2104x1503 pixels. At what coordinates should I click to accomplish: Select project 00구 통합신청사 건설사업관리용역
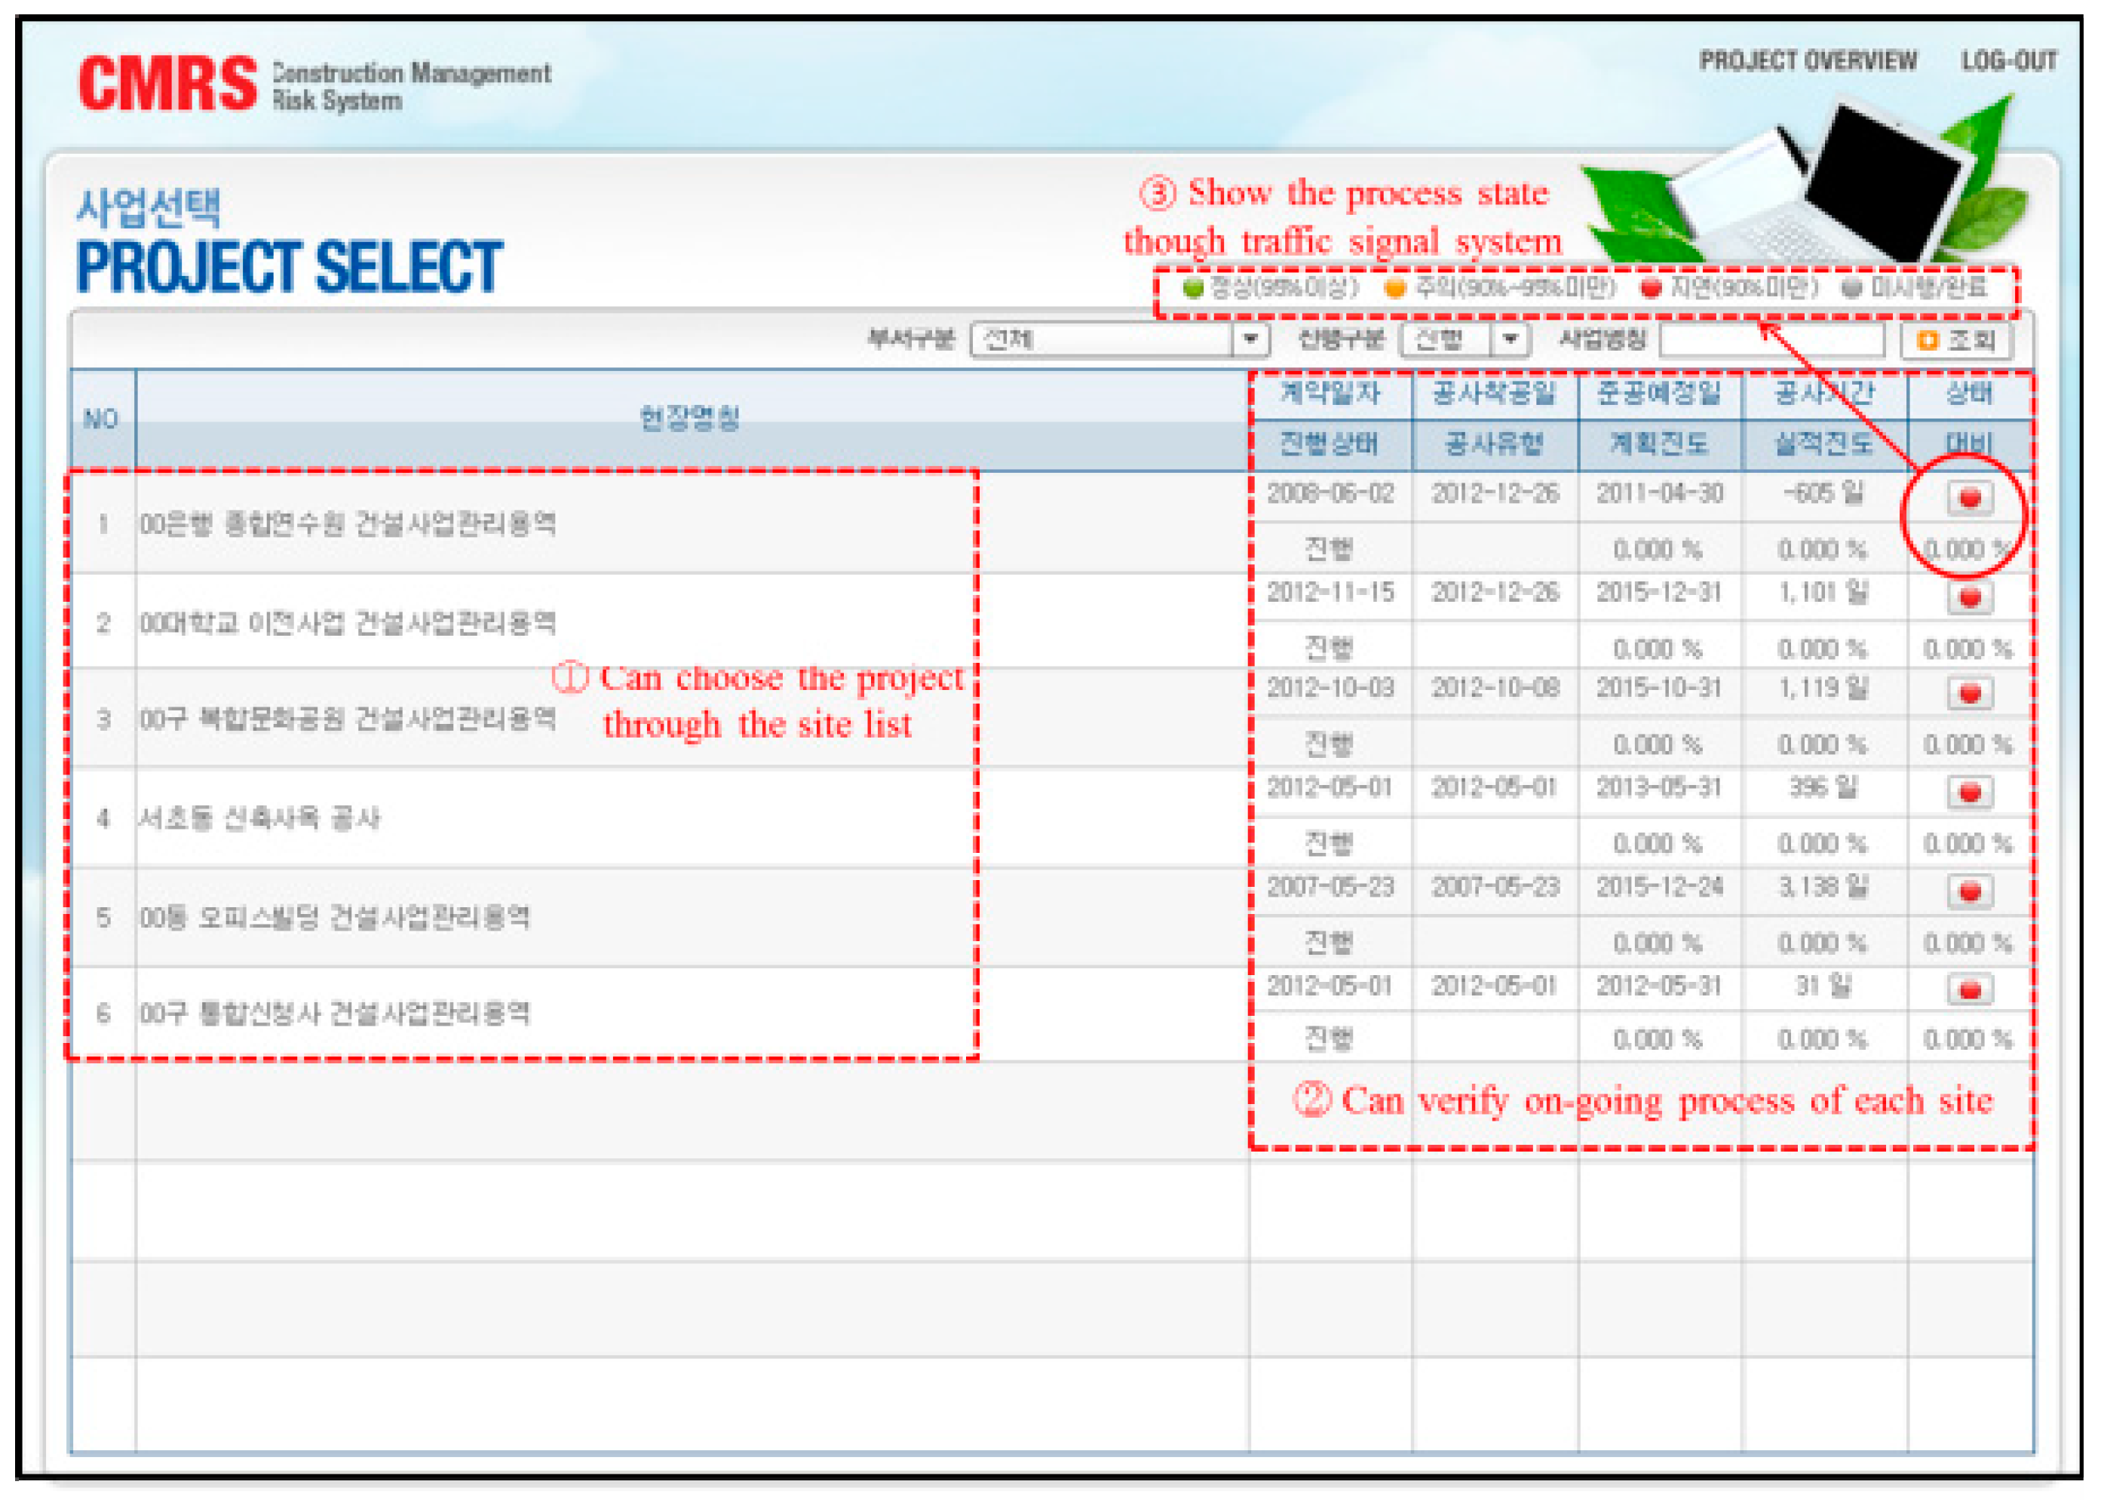point(335,1013)
